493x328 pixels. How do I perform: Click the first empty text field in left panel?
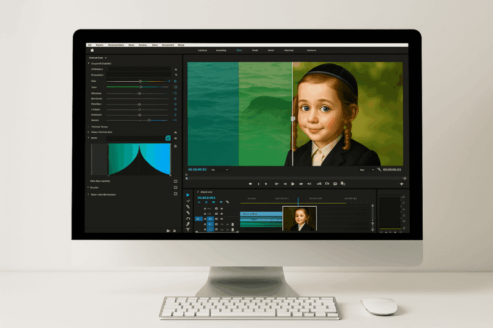[140, 69]
